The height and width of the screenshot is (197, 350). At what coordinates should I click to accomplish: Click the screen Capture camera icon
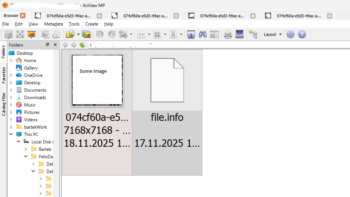(x=191, y=34)
